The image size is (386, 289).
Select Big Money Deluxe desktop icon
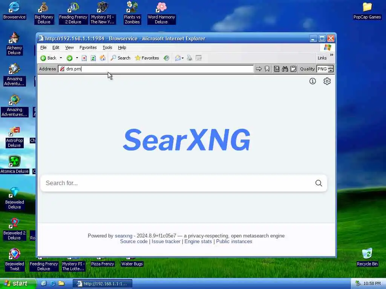44,13
